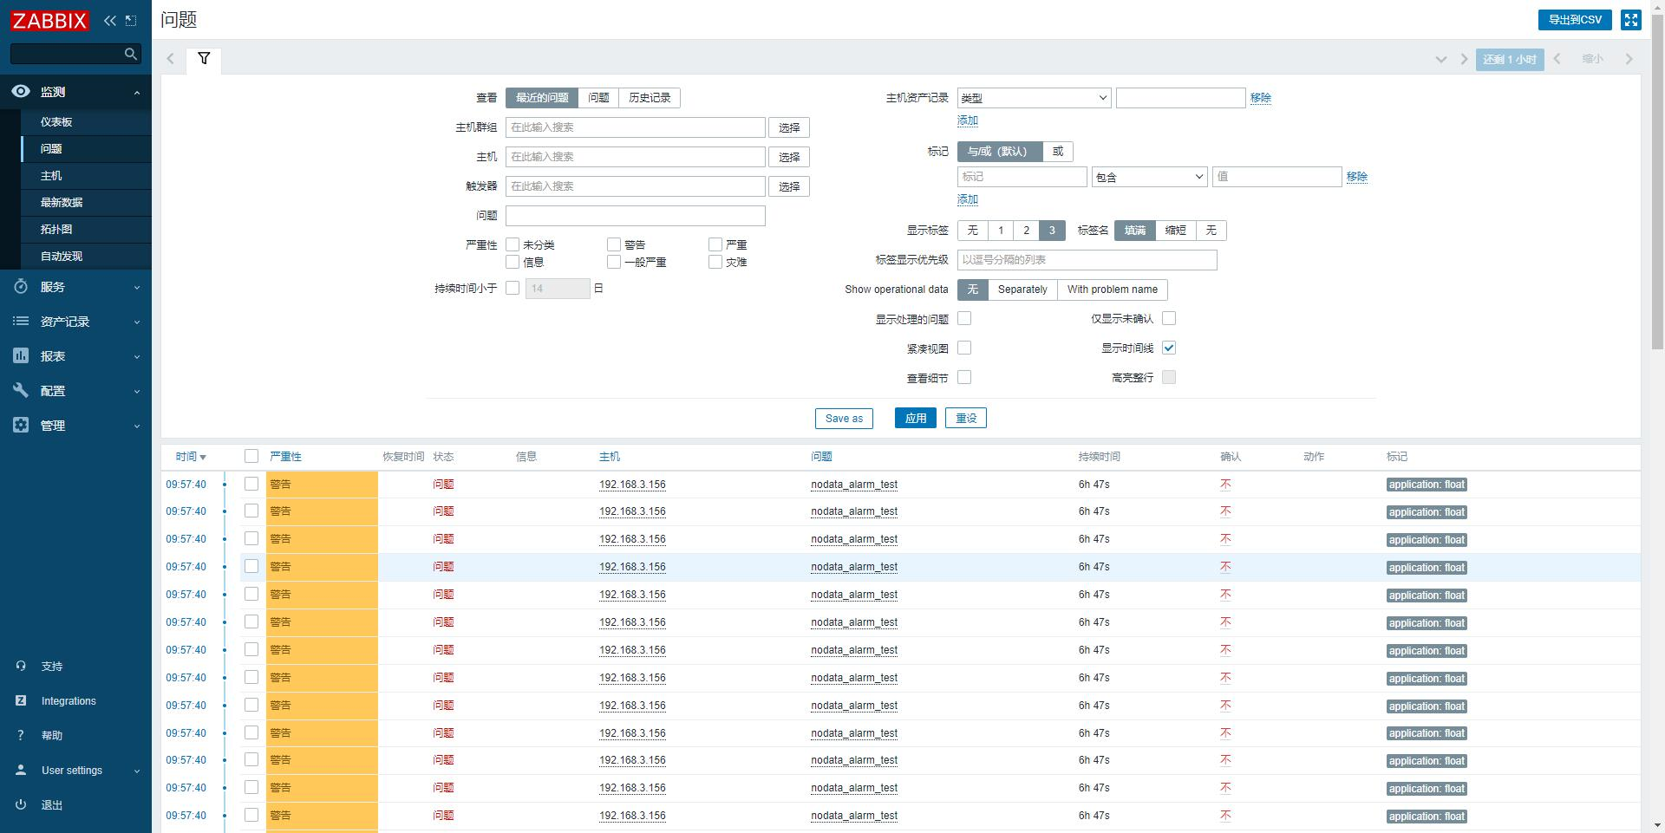Toggle 未分类 severity checkbox
The width and height of the screenshot is (1665, 833).
tap(513, 244)
